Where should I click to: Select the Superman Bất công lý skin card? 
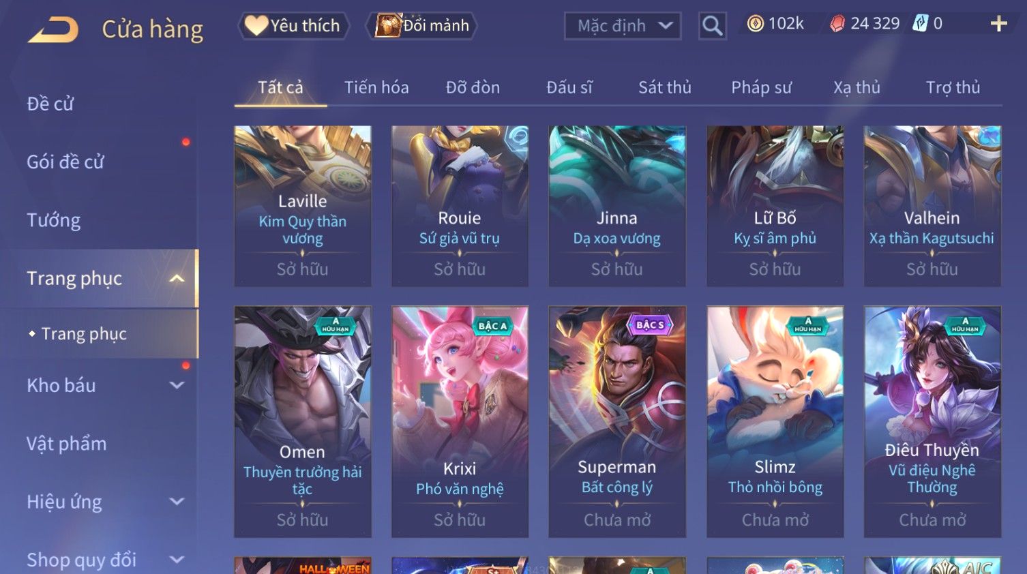[617, 421]
